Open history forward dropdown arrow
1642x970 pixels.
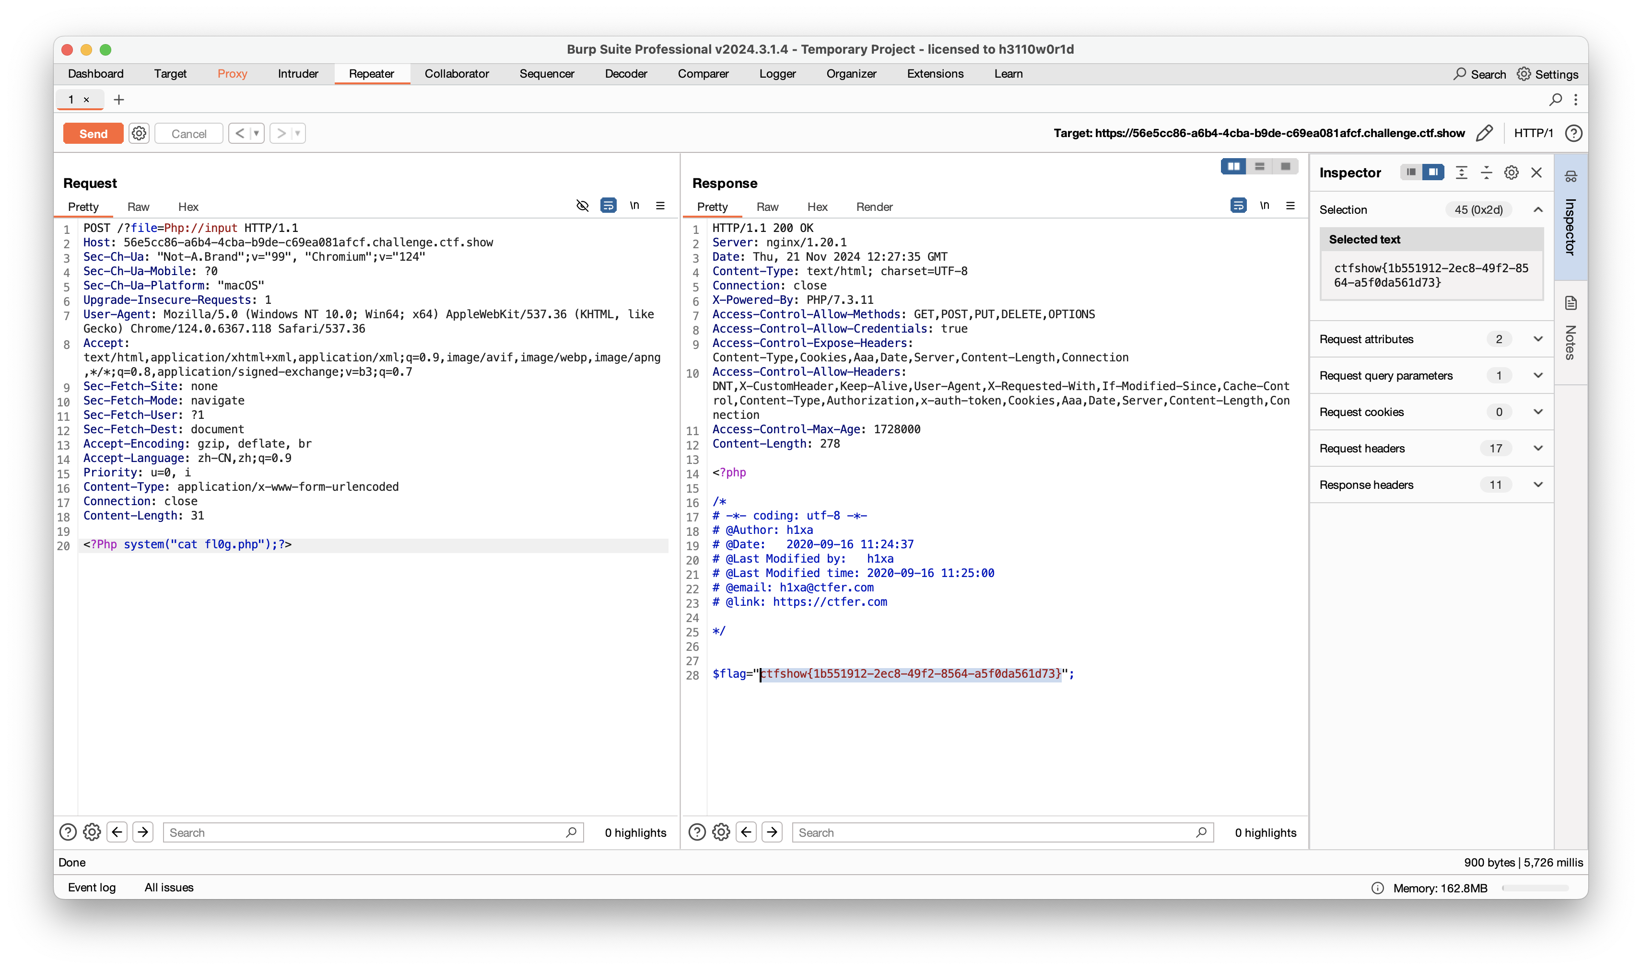click(297, 133)
